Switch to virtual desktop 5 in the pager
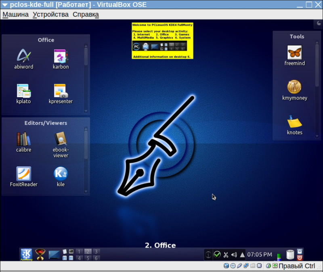The image size is (323, 272). coord(88,258)
